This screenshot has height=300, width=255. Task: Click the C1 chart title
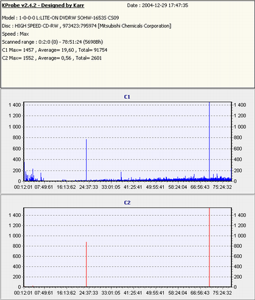click(127, 97)
